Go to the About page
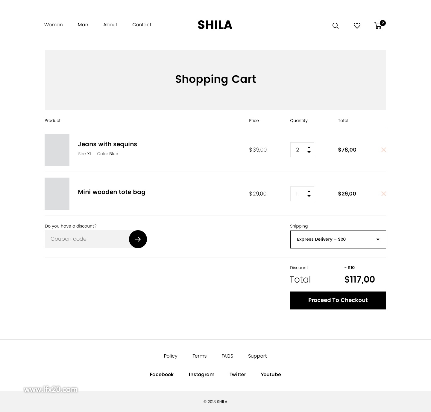Screen dimensions: 431x412 pos(110,25)
